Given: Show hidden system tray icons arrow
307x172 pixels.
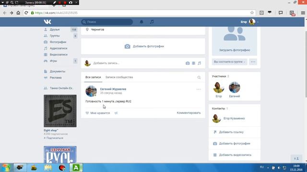Looking at the screenshot, I should tap(268, 168).
